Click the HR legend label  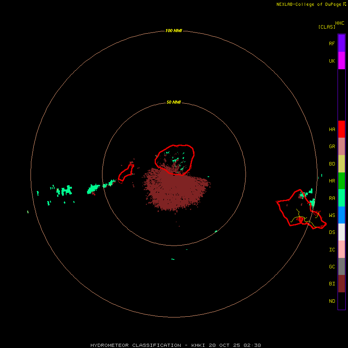(332, 181)
